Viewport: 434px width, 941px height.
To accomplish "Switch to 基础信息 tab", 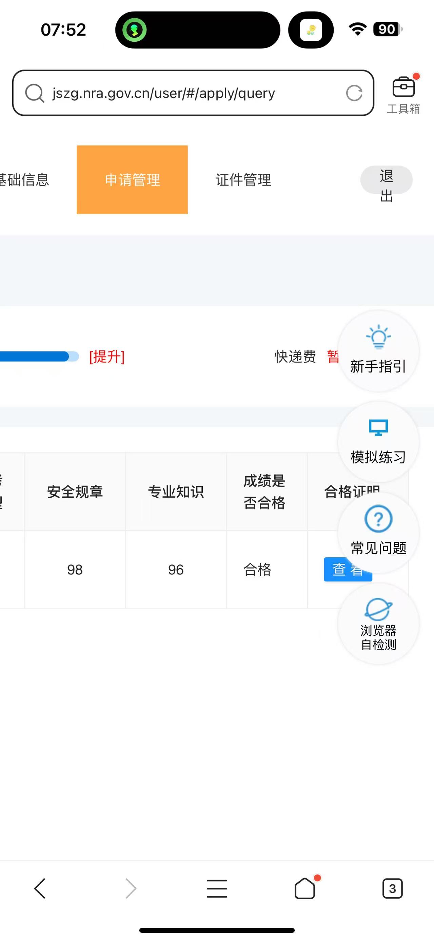I will [25, 180].
